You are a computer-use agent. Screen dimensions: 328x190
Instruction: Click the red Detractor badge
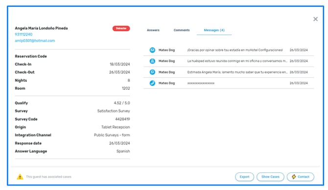121,28
